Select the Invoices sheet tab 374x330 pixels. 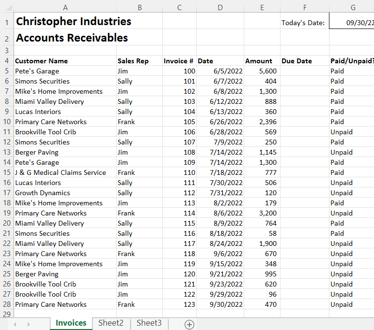pyautogui.click(x=71, y=323)
